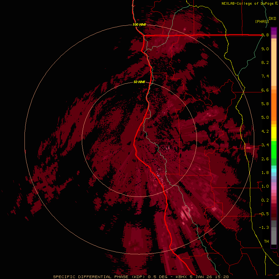Click the 5.0 scale value

coord(265,117)
